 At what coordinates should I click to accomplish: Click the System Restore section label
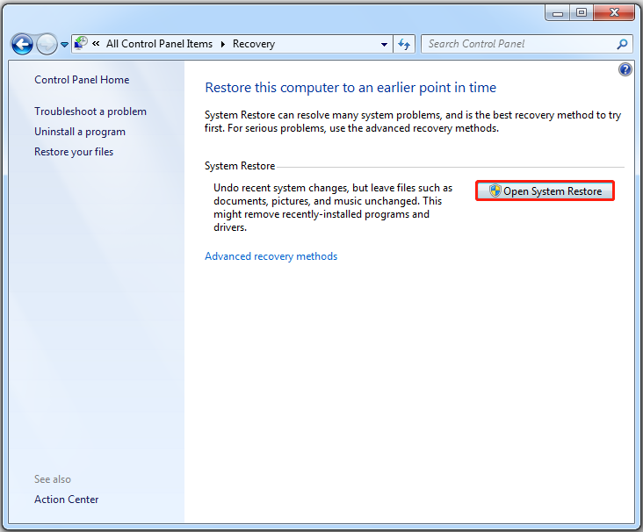pos(240,166)
